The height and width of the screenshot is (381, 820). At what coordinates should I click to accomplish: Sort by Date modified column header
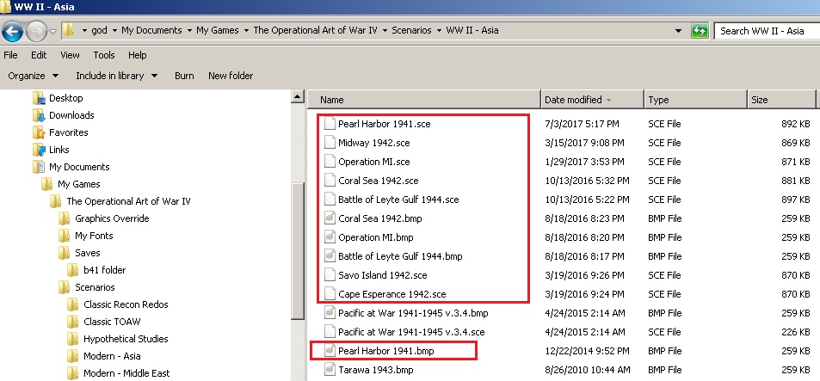click(592, 99)
